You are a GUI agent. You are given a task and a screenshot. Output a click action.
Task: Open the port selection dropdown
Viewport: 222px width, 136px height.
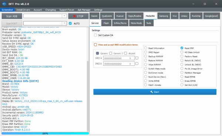64,23
